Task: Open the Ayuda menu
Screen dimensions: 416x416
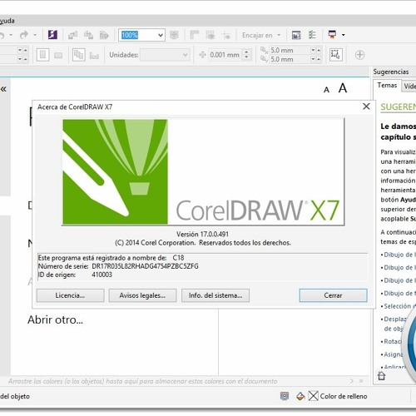Action: click(x=7, y=21)
